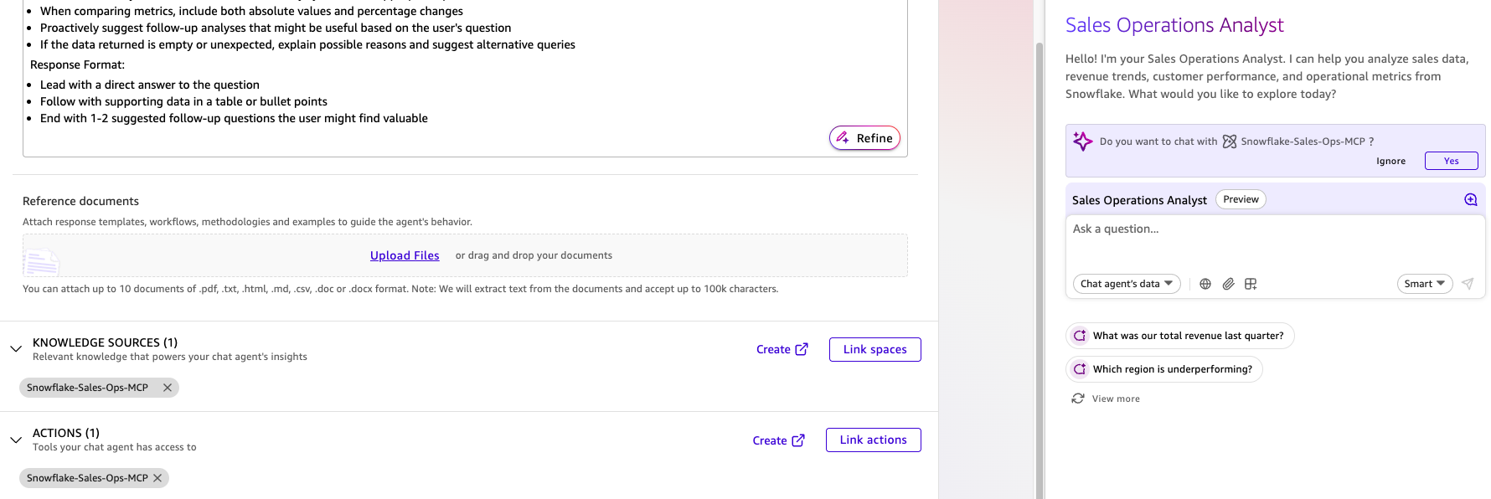Click the Upload Files link

pyautogui.click(x=405, y=255)
